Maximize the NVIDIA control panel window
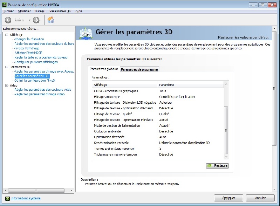 coord(262,5)
